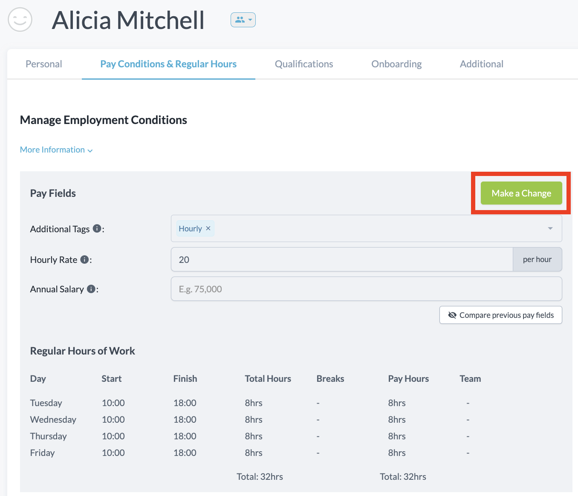Focus the Annual Salary input field

point(366,289)
